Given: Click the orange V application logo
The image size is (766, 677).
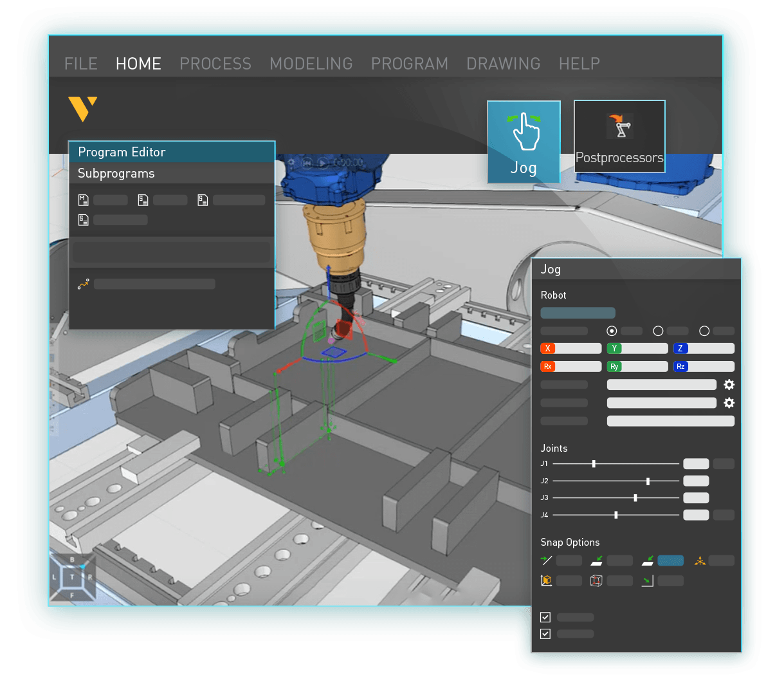Looking at the screenshot, I should click(x=82, y=110).
